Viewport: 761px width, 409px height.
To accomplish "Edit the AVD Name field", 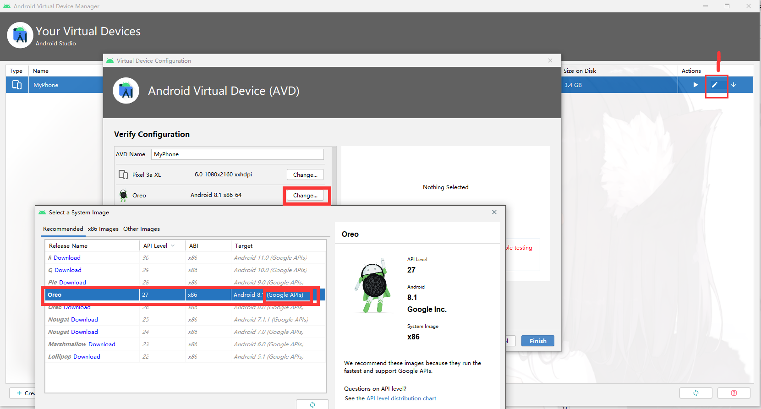I will (237, 154).
